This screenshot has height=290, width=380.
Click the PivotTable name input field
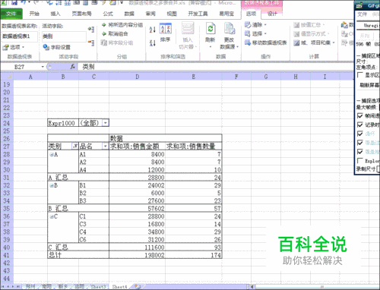point(19,36)
